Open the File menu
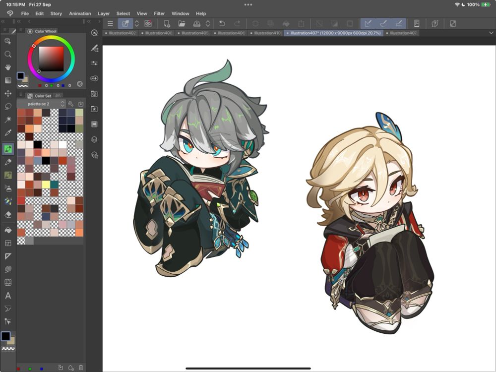 25,13
